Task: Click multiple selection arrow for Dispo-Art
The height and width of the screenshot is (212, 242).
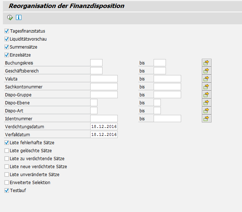Action: coord(206,111)
